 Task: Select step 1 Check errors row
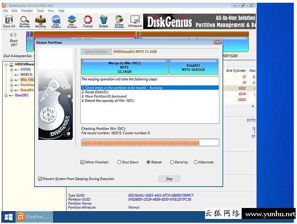pos(150,88)
